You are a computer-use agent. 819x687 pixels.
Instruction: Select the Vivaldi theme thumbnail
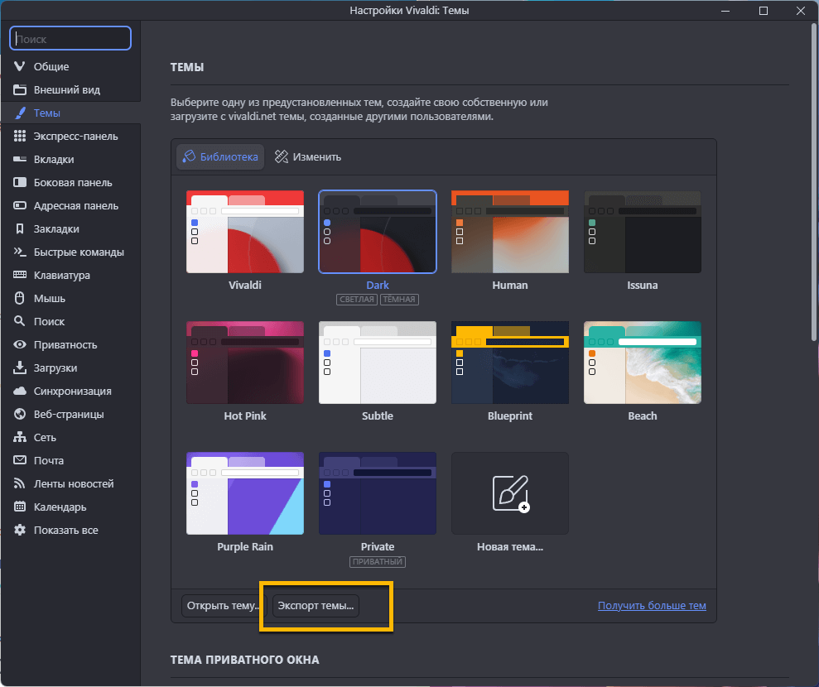tap(245, 232)
